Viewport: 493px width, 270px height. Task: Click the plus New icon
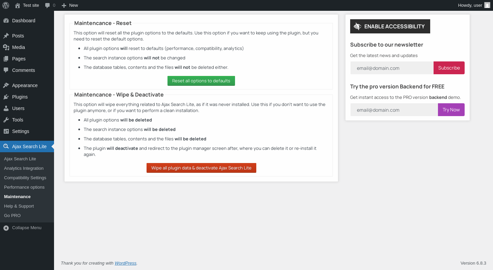64,5
